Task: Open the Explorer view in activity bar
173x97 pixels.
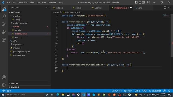Action: [4, 9]
